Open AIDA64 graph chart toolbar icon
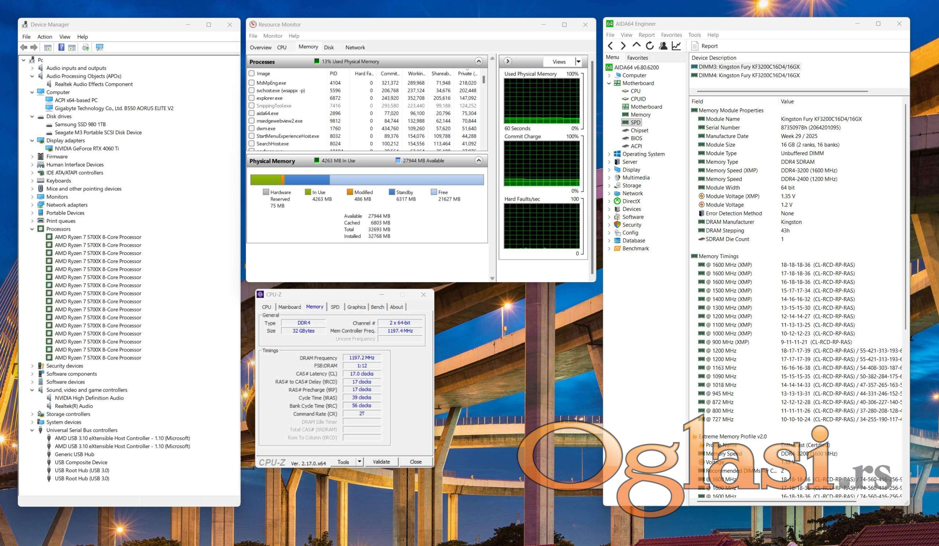939x546 pixels. click(676, 46)
